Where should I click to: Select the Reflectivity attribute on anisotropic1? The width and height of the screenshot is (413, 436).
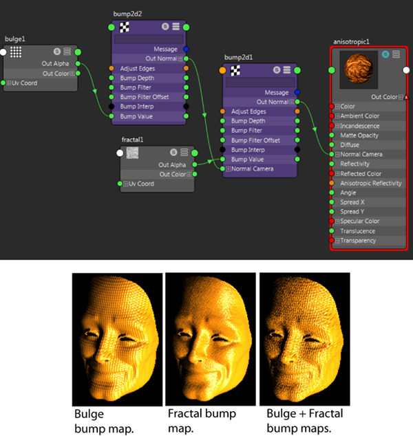point(369,164)
